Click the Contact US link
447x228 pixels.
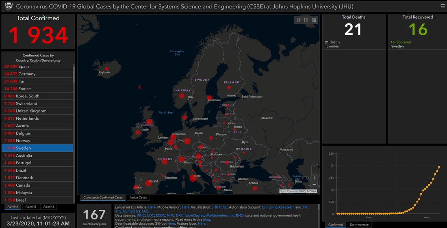[131, 211]
